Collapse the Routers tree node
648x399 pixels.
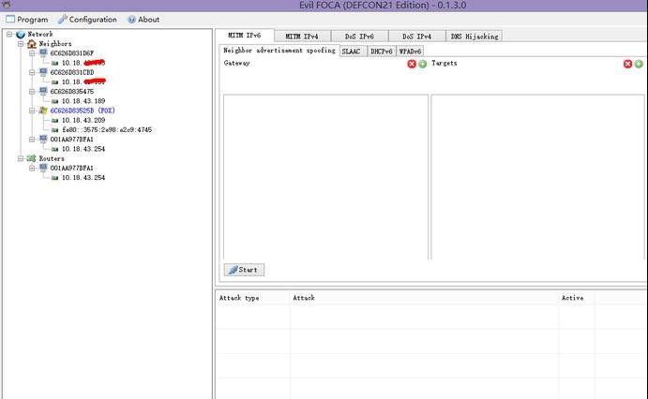(x=20, y=158)
